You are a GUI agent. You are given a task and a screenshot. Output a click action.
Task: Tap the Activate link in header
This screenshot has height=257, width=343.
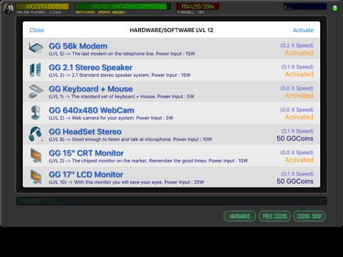tap(303, 30)
